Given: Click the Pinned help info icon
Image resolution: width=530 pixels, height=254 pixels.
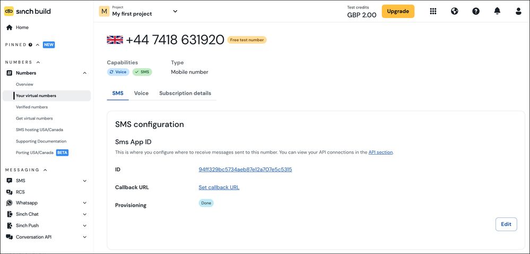Looking at the screenshot, I should [x=30, y=45].
